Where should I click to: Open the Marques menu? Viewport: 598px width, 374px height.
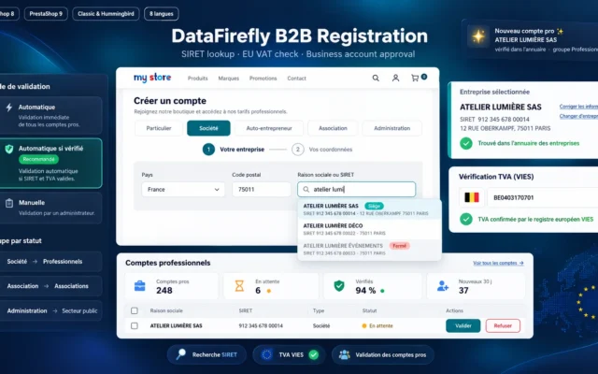coord(228,79)
